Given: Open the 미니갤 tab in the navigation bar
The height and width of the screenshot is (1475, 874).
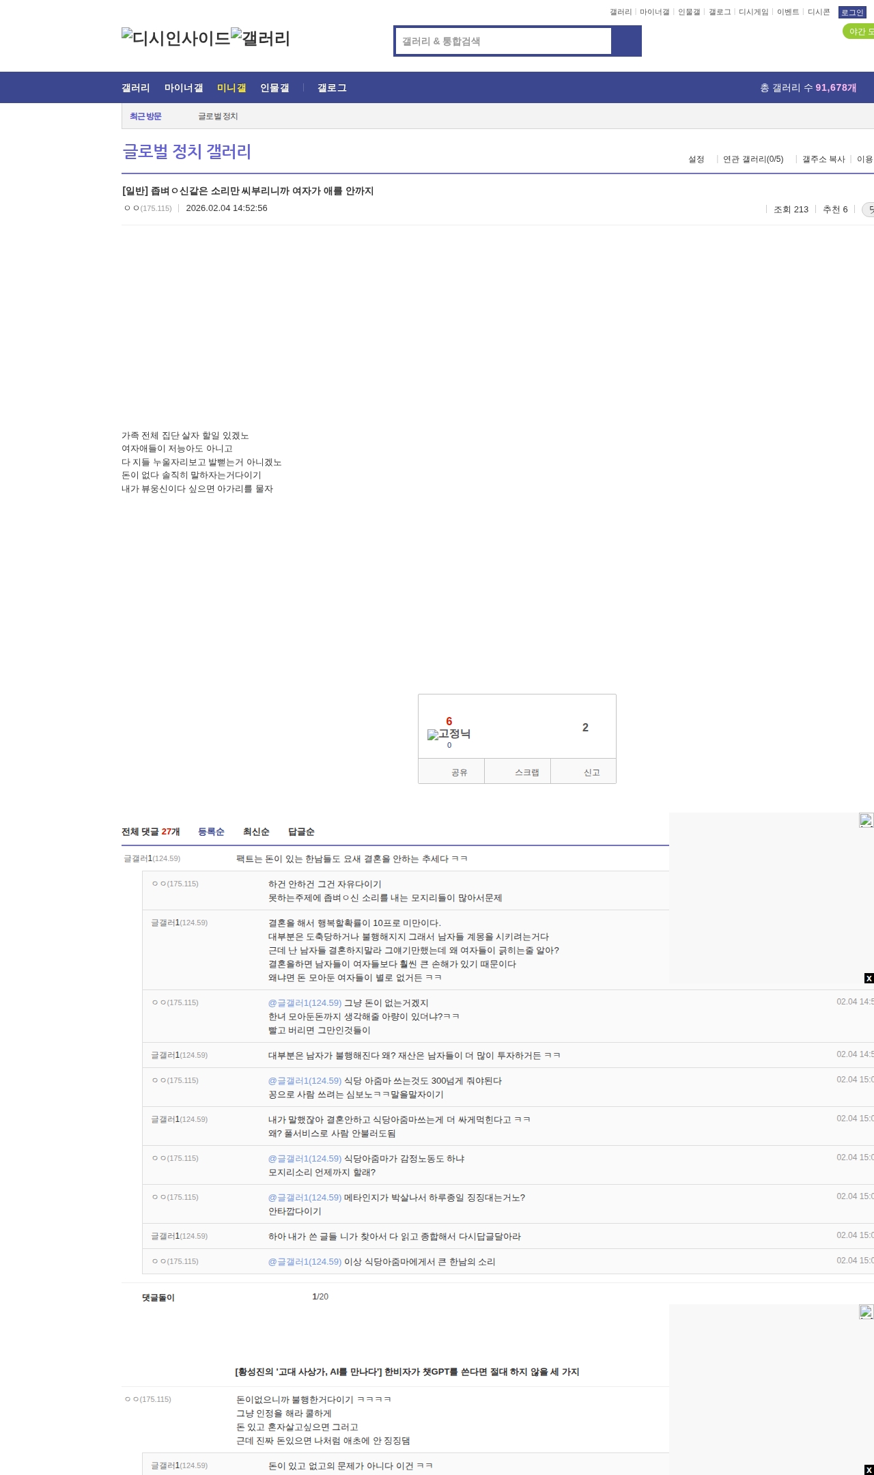Looking at the screenshot, I should click(x=231, y=88).
